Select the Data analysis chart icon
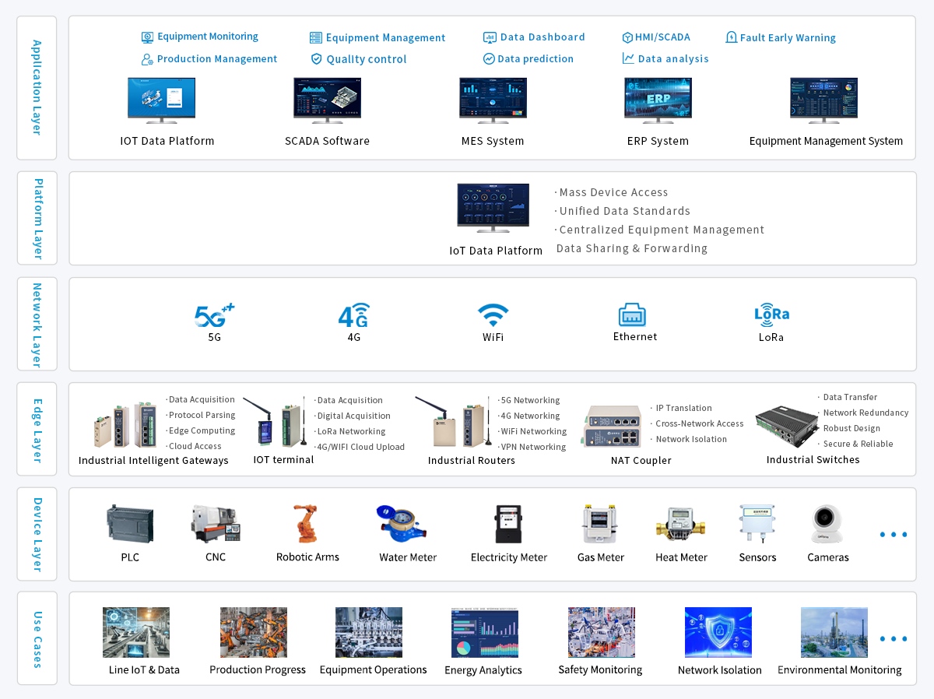This screenshot has height=699, width=934. 628,58
